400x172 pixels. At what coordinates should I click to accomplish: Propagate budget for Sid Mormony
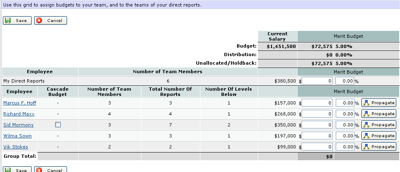click(x=379, y=125)
